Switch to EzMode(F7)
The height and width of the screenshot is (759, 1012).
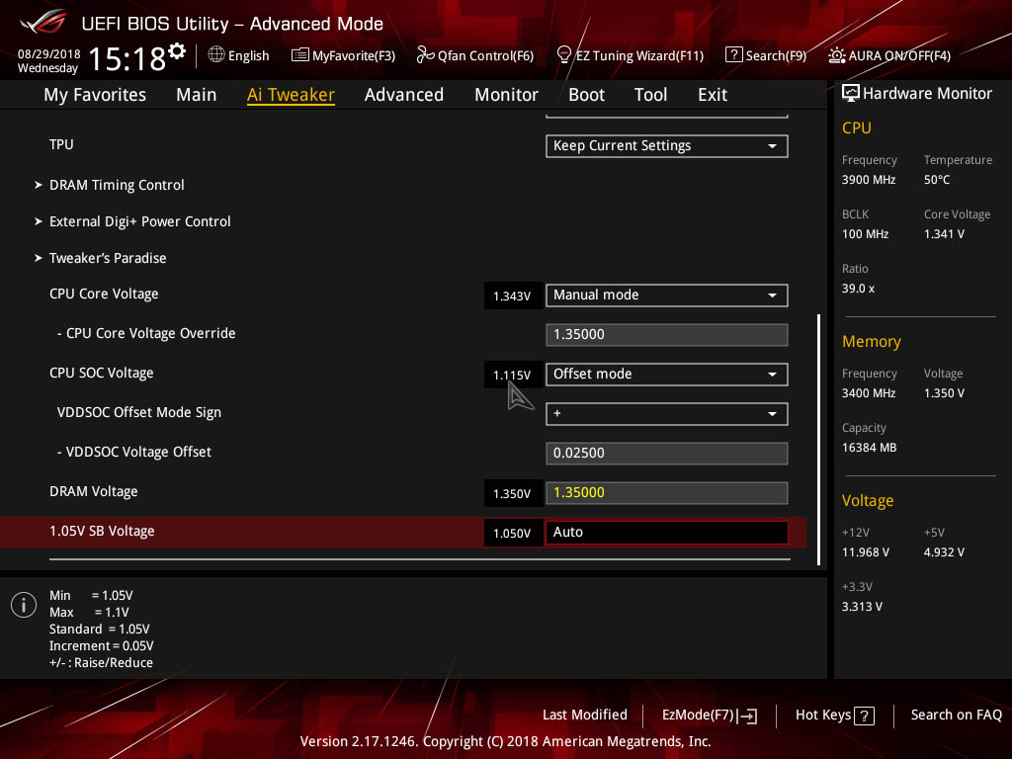coord(710,716)
